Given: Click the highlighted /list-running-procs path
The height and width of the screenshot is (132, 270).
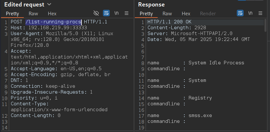Looking at the screenshot, I should click(x=53, y=22).
